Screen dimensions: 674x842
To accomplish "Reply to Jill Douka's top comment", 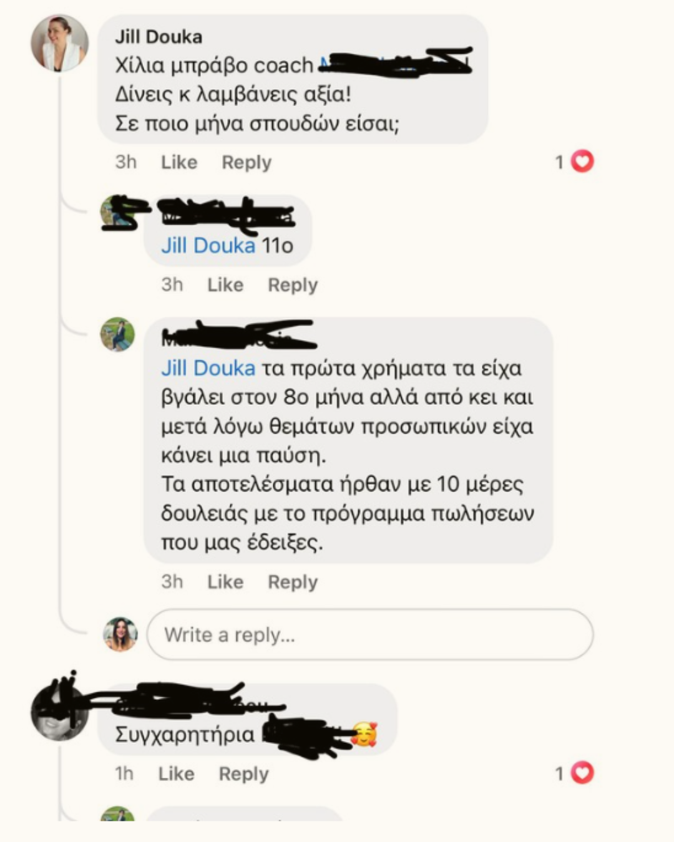I will click(x=247, y=162).
